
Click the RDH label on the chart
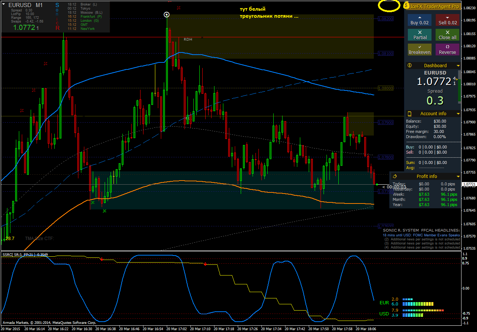188,39
